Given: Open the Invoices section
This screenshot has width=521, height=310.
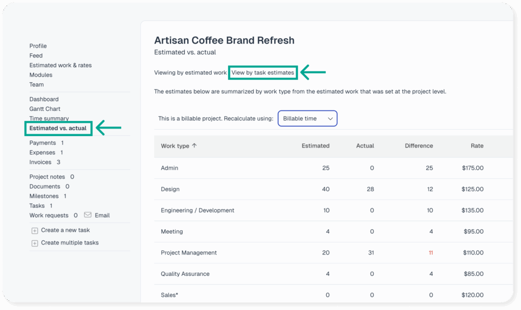Looking at the screenshot, I should [41, 162].
